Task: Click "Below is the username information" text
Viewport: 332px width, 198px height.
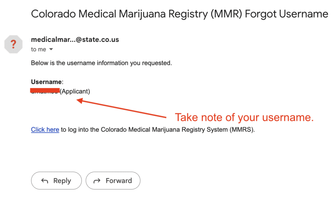Action: coord(101,63)
